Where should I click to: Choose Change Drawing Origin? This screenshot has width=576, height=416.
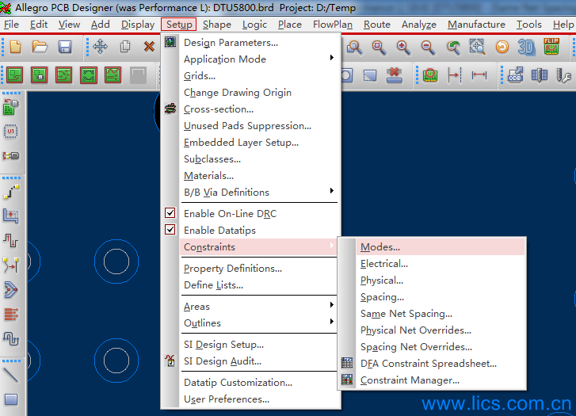coord(259,93)
